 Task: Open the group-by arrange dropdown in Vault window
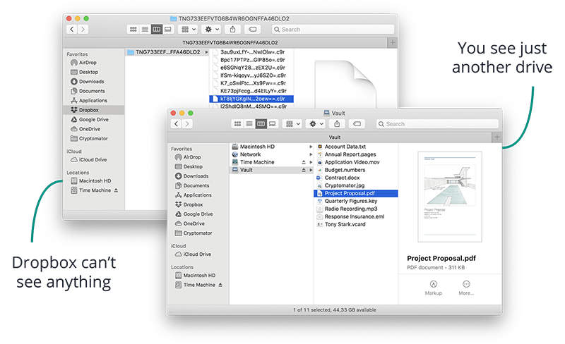(291, 123)
